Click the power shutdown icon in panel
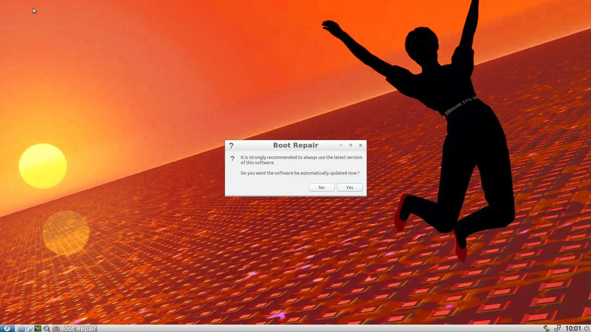 [586, 328]
